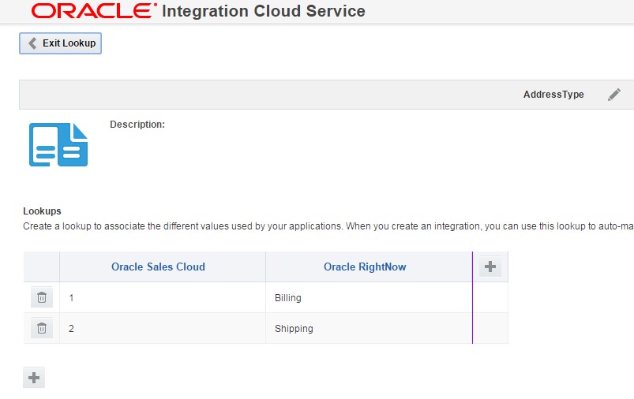This screenshot has width=634, height=399.
Task: Add a new row with bottom plus icon
Action: point(34,378)
